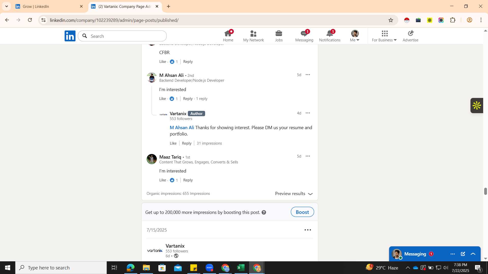Open options for M Ahsan Ali's comment
The height and width of the screenshot is (274, 488).
click(308, 75)
